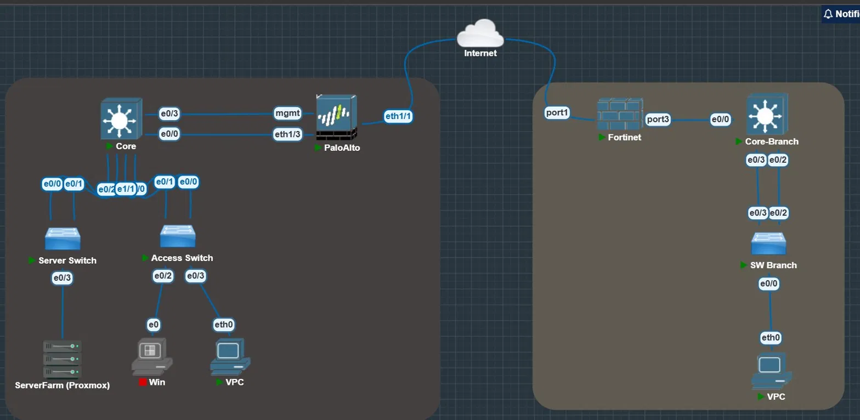
Task: Click the Internet cloud icon
Action: 480,34
